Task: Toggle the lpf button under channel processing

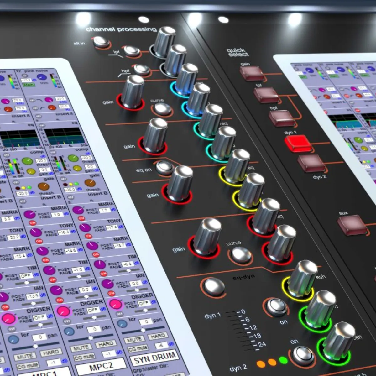Action: [132, 51]
